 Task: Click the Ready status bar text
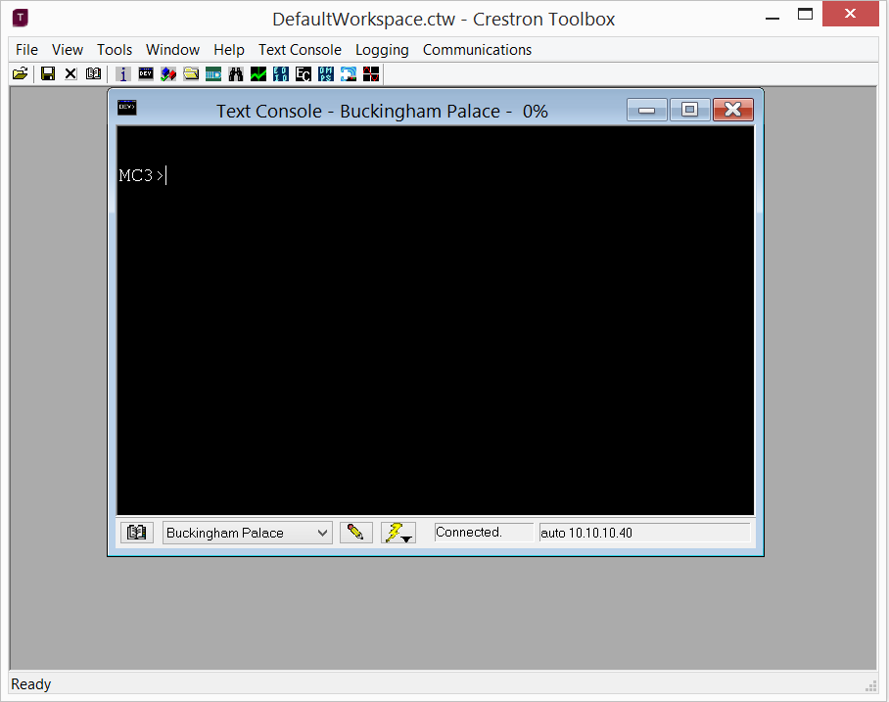point(31,684)
